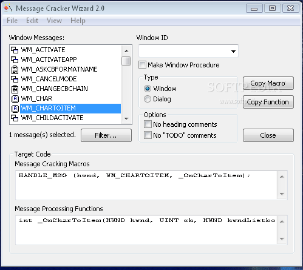This screenshot has width=303, height=270.
Task: Select the WM_CHAR message
Action: click(x=36, y=98)
